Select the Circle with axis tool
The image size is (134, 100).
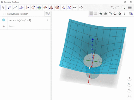click(33, 7)
